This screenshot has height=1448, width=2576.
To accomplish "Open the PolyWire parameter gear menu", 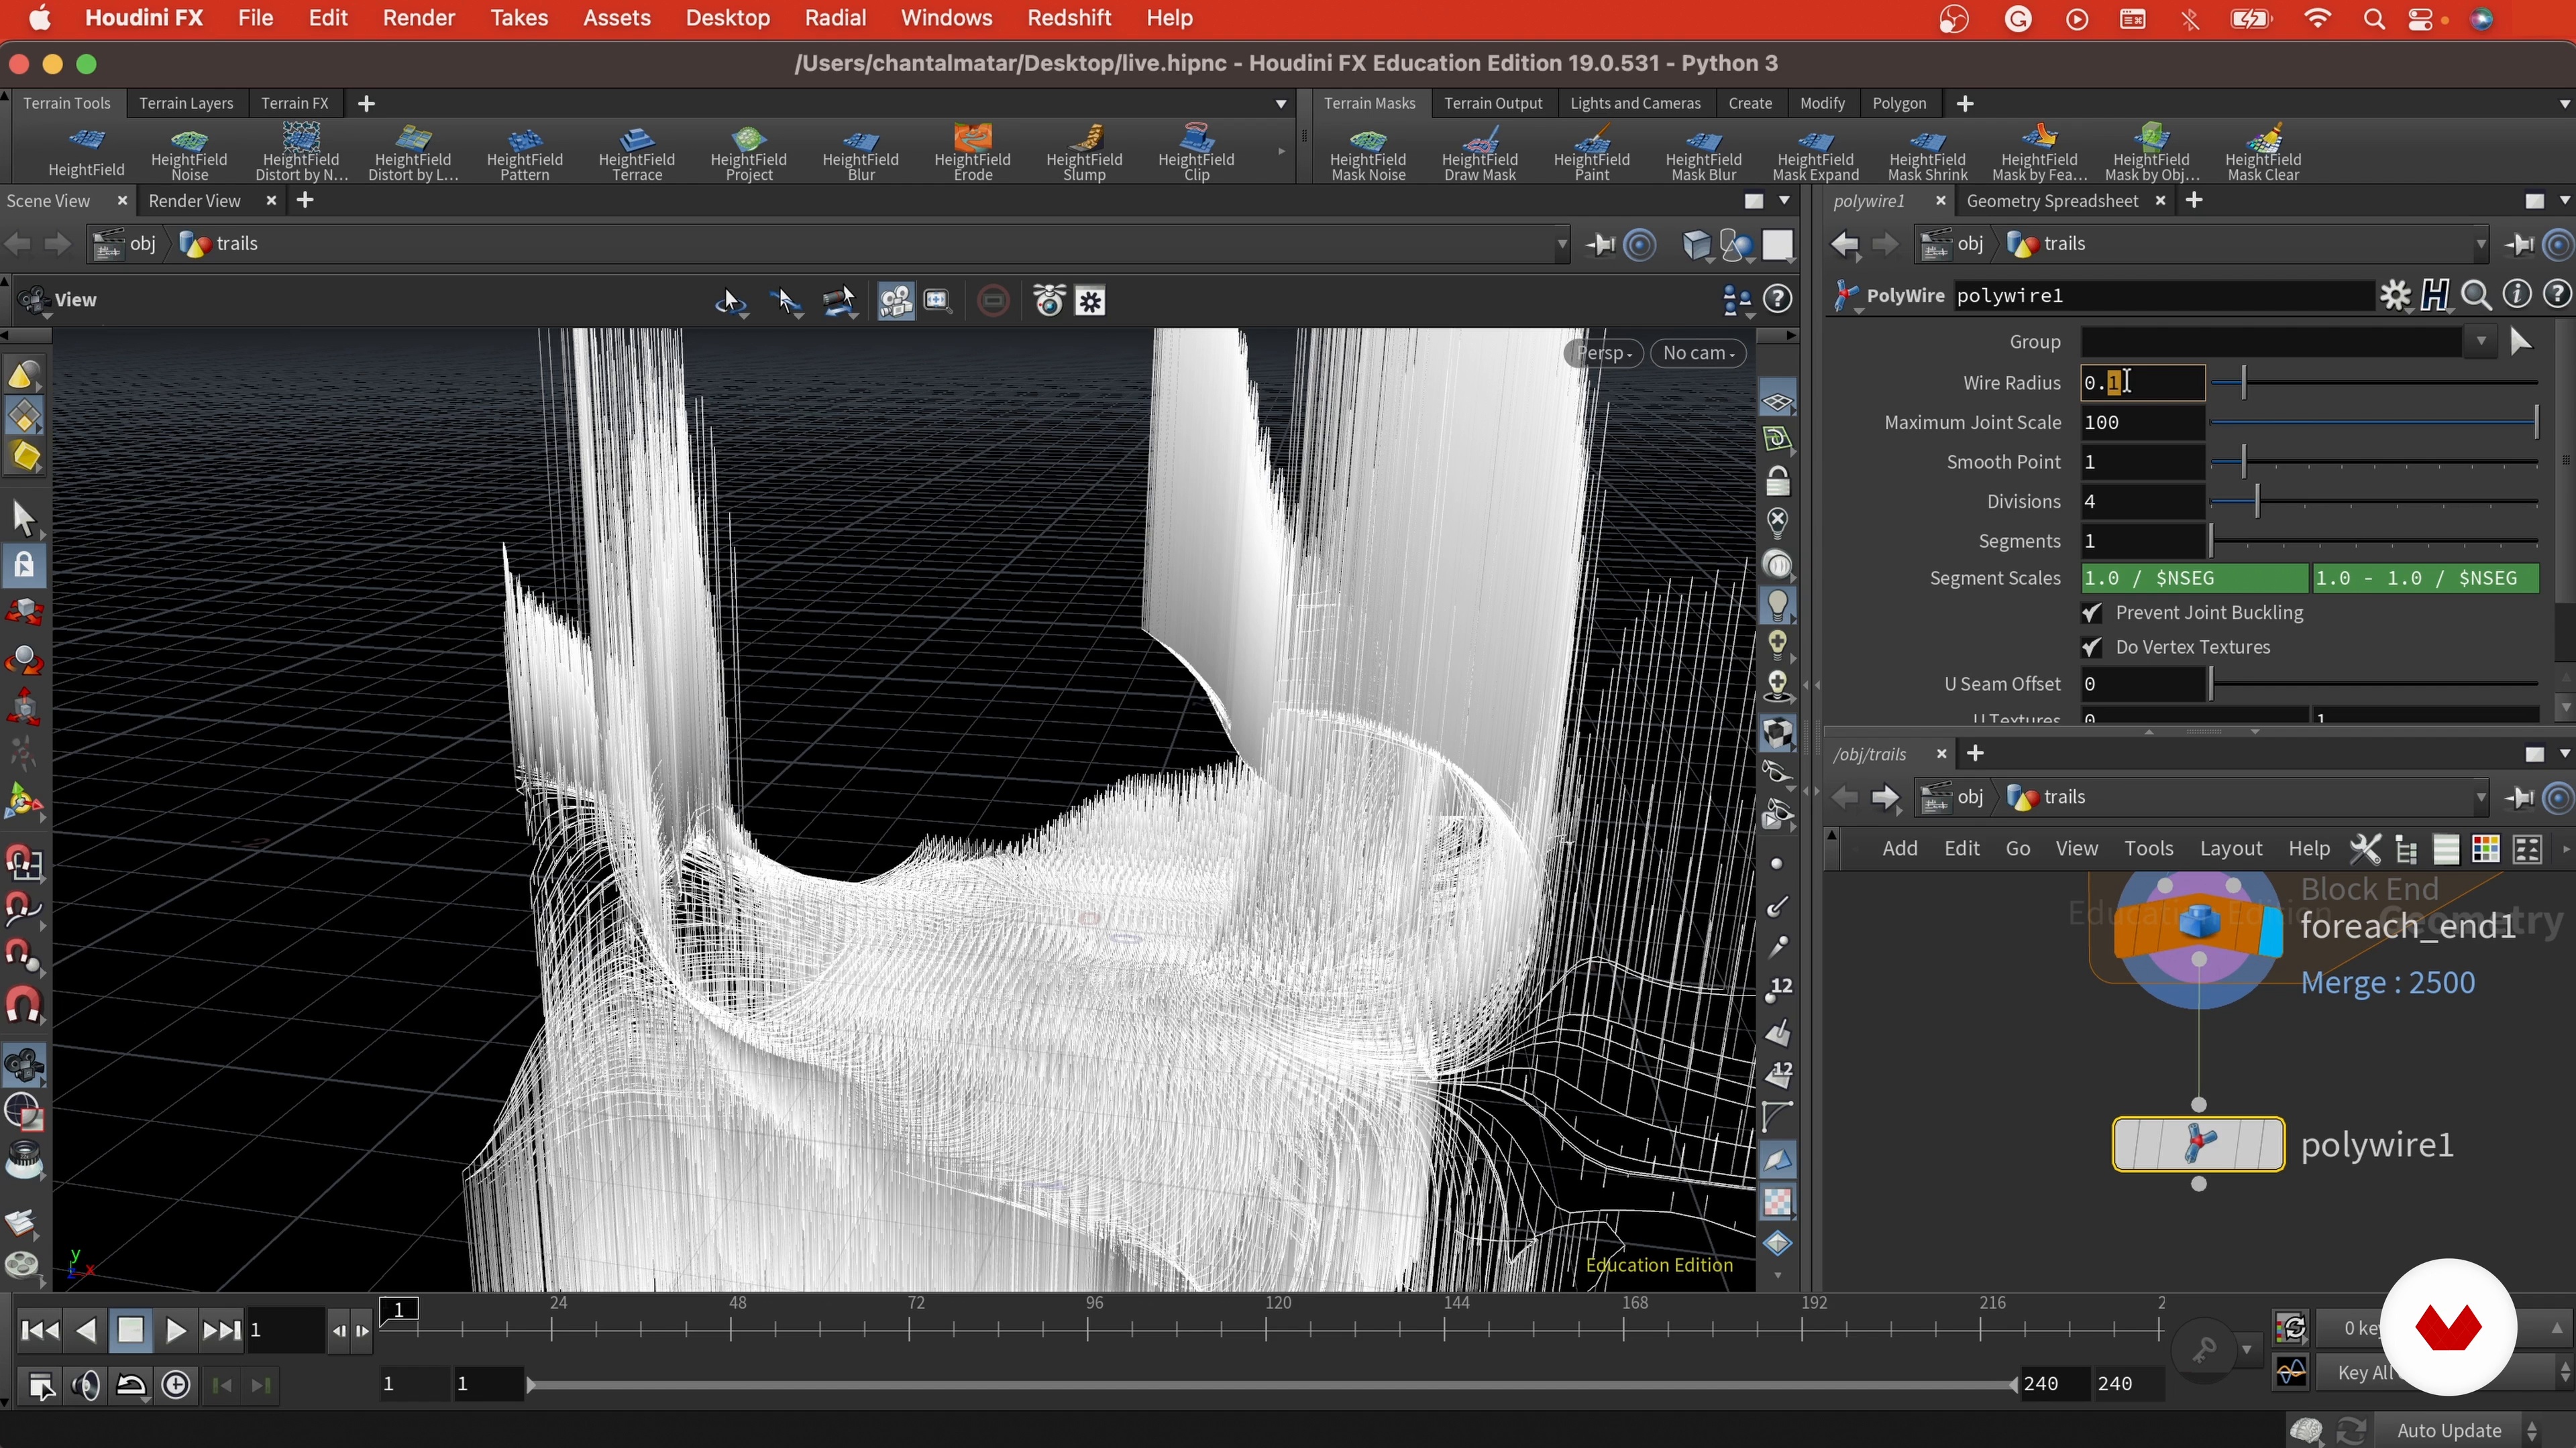I will tap(2395, 296).
